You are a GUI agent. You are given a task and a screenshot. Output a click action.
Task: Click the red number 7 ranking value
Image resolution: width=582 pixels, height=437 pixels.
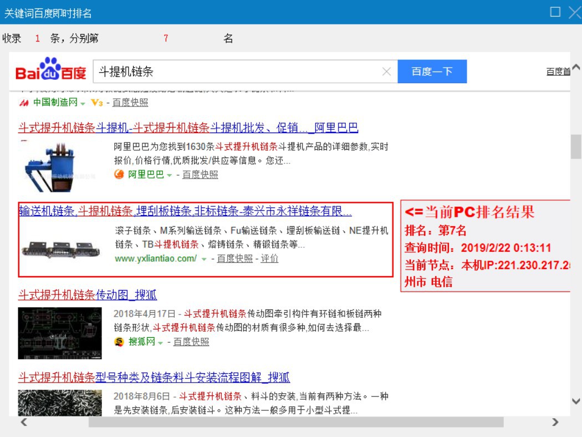(x=166, y=38)
